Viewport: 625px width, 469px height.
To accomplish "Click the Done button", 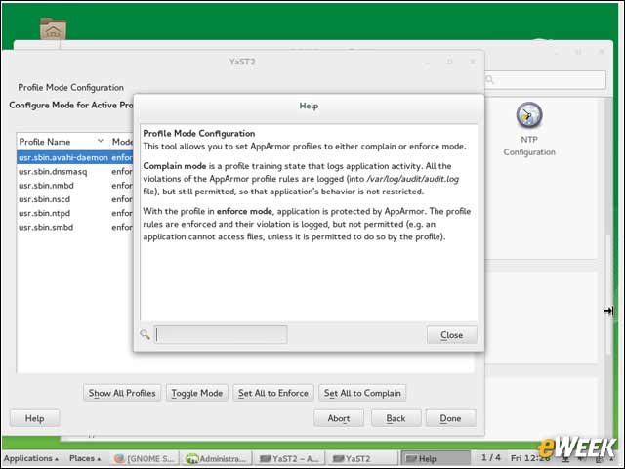I will [x=450, y=418].
